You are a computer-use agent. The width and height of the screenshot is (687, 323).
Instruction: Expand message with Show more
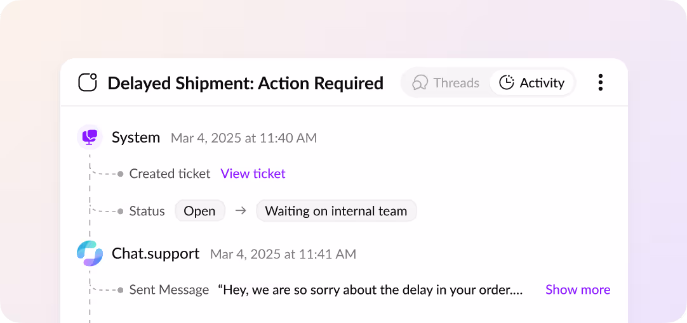(578, 289)
